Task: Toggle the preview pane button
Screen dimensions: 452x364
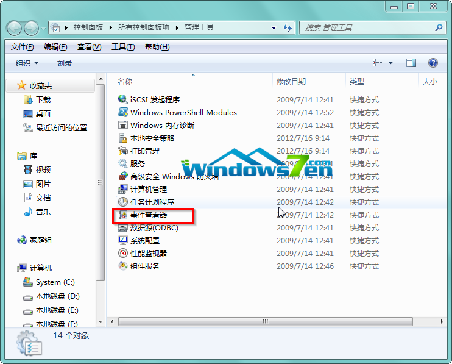Action: click(x=411, y=63)
